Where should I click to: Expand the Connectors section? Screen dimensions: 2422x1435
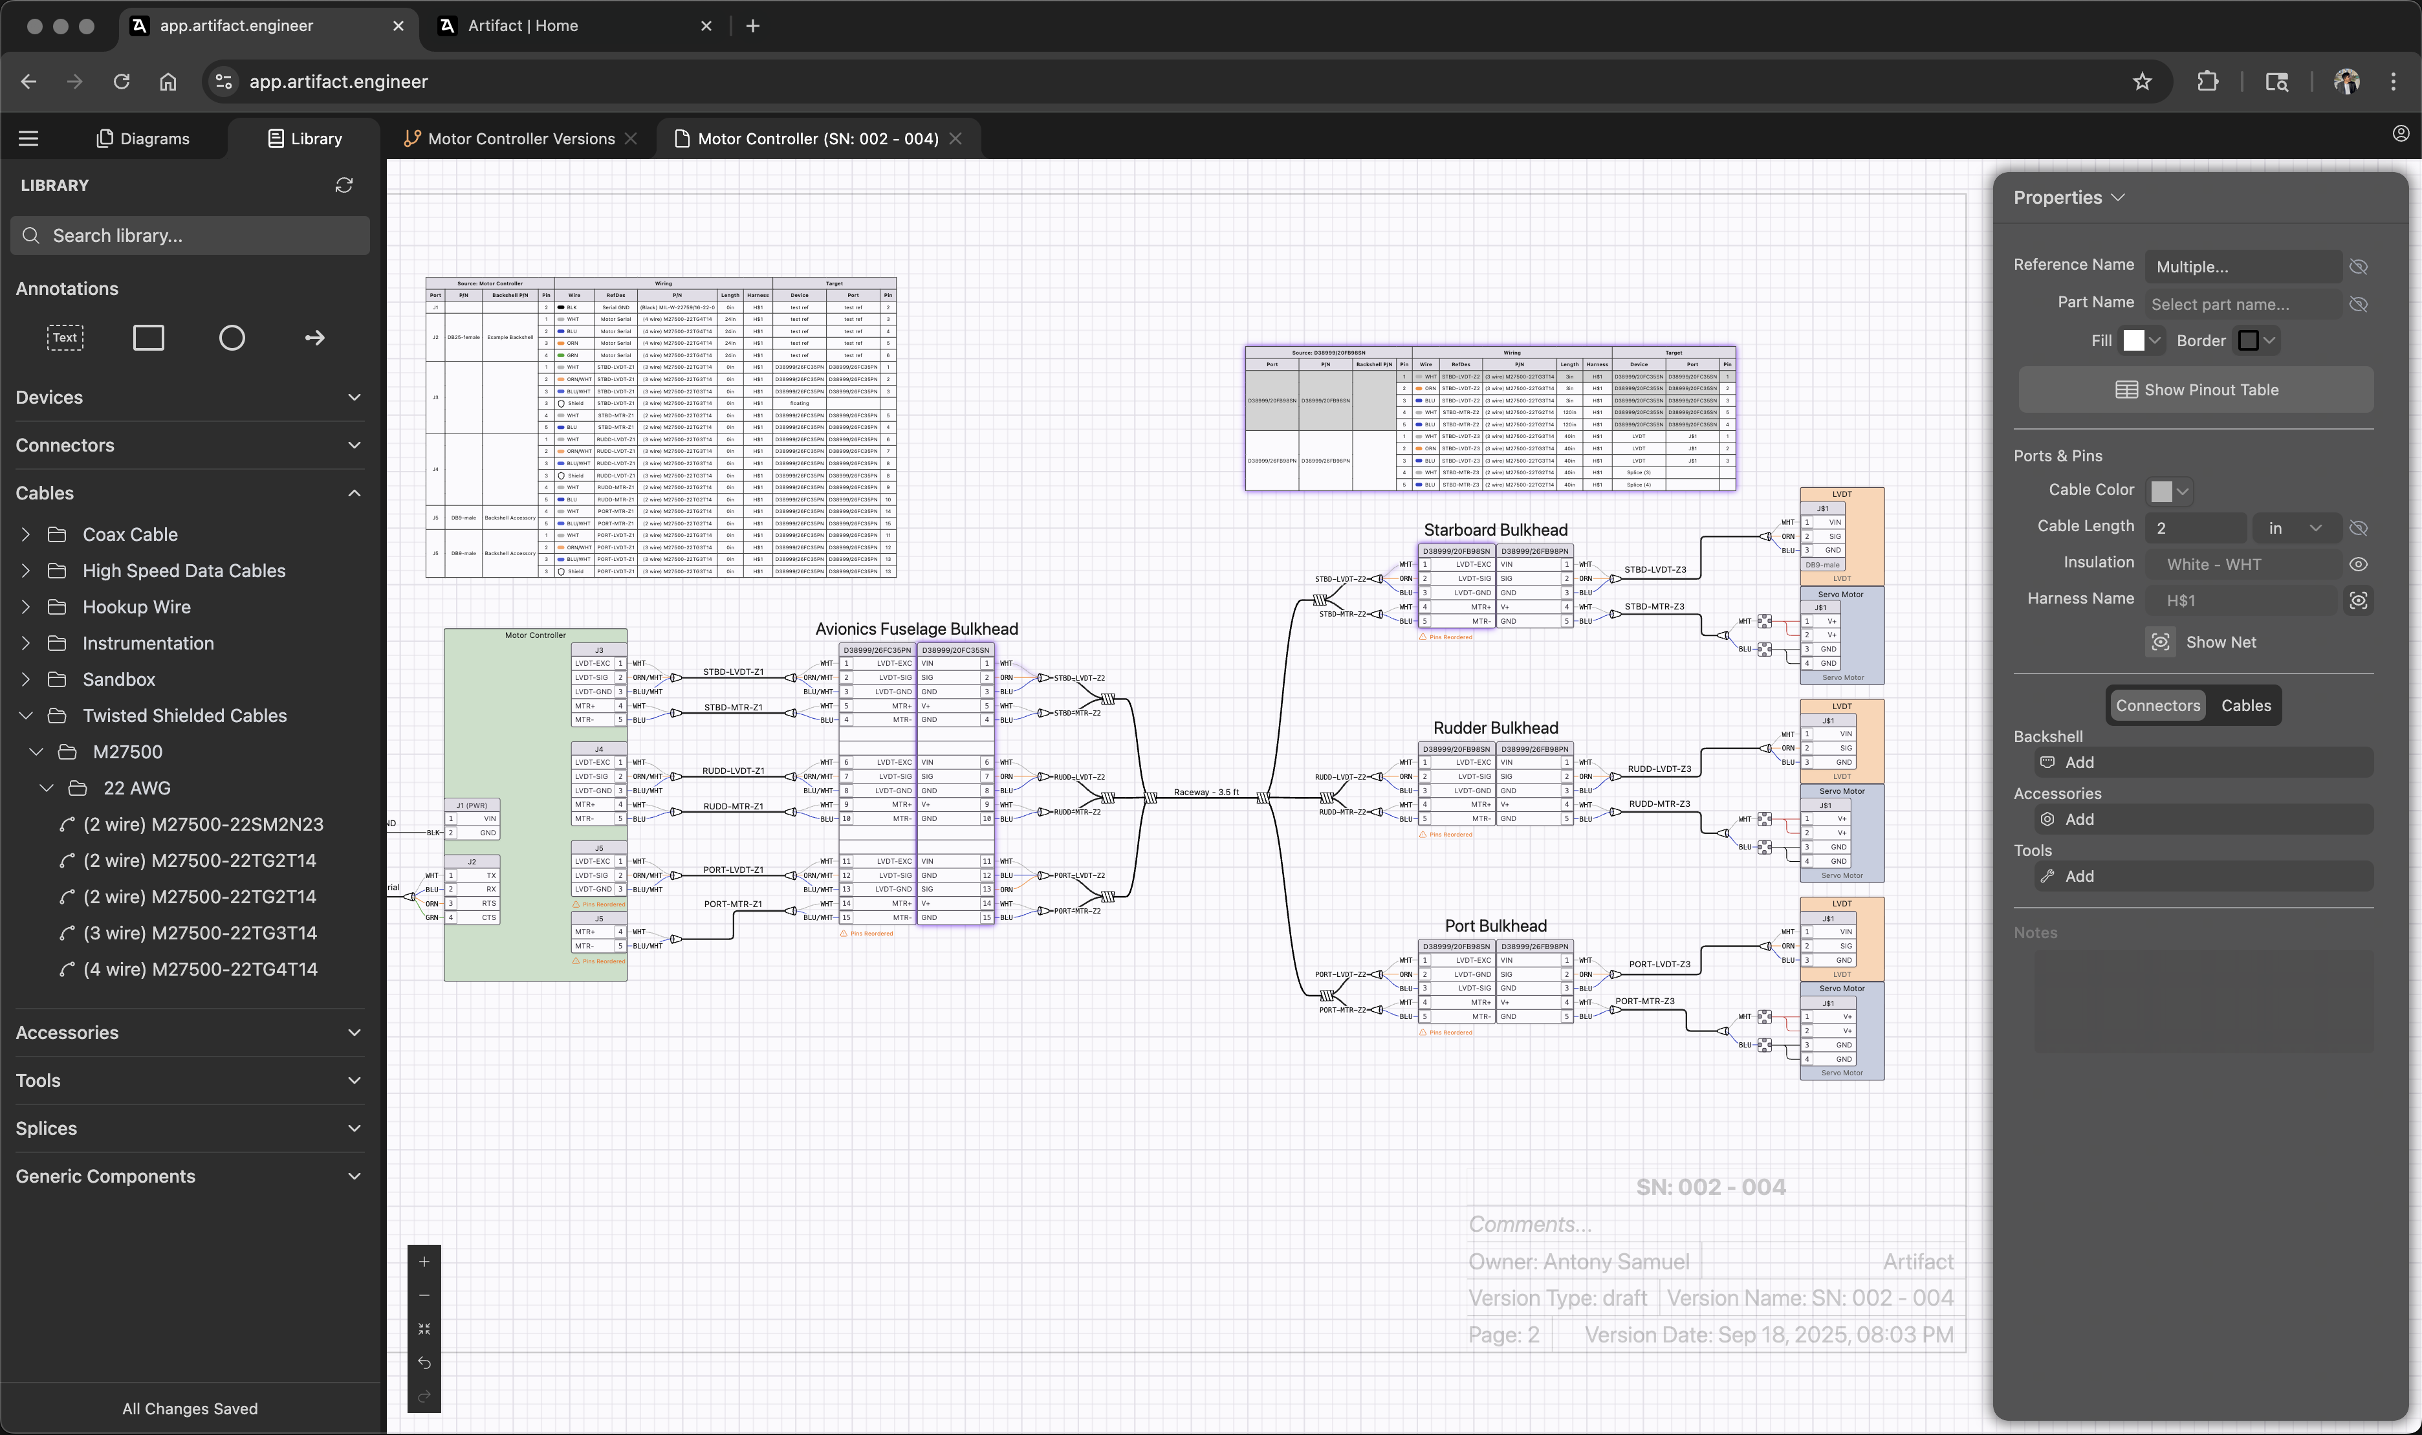[190, 445]
